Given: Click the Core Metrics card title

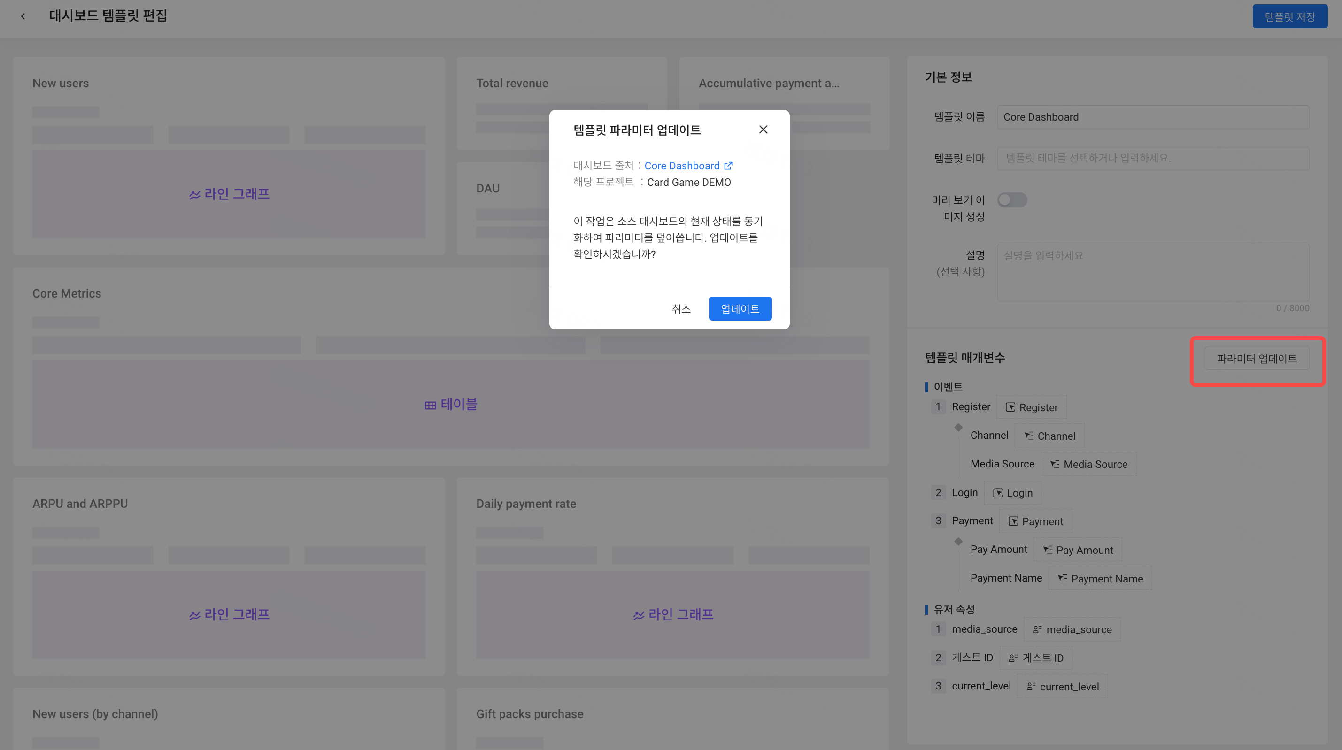Looking at the screenshot, I should point(67,293).
